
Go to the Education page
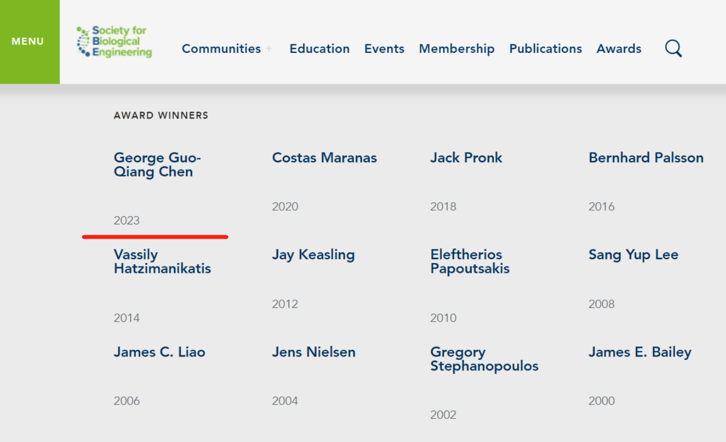tap(319, 49)
